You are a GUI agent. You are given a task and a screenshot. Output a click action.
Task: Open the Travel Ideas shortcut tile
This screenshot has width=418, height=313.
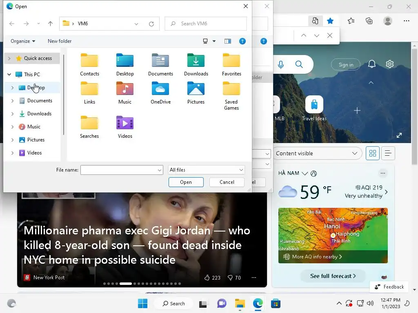pos(314,108)
